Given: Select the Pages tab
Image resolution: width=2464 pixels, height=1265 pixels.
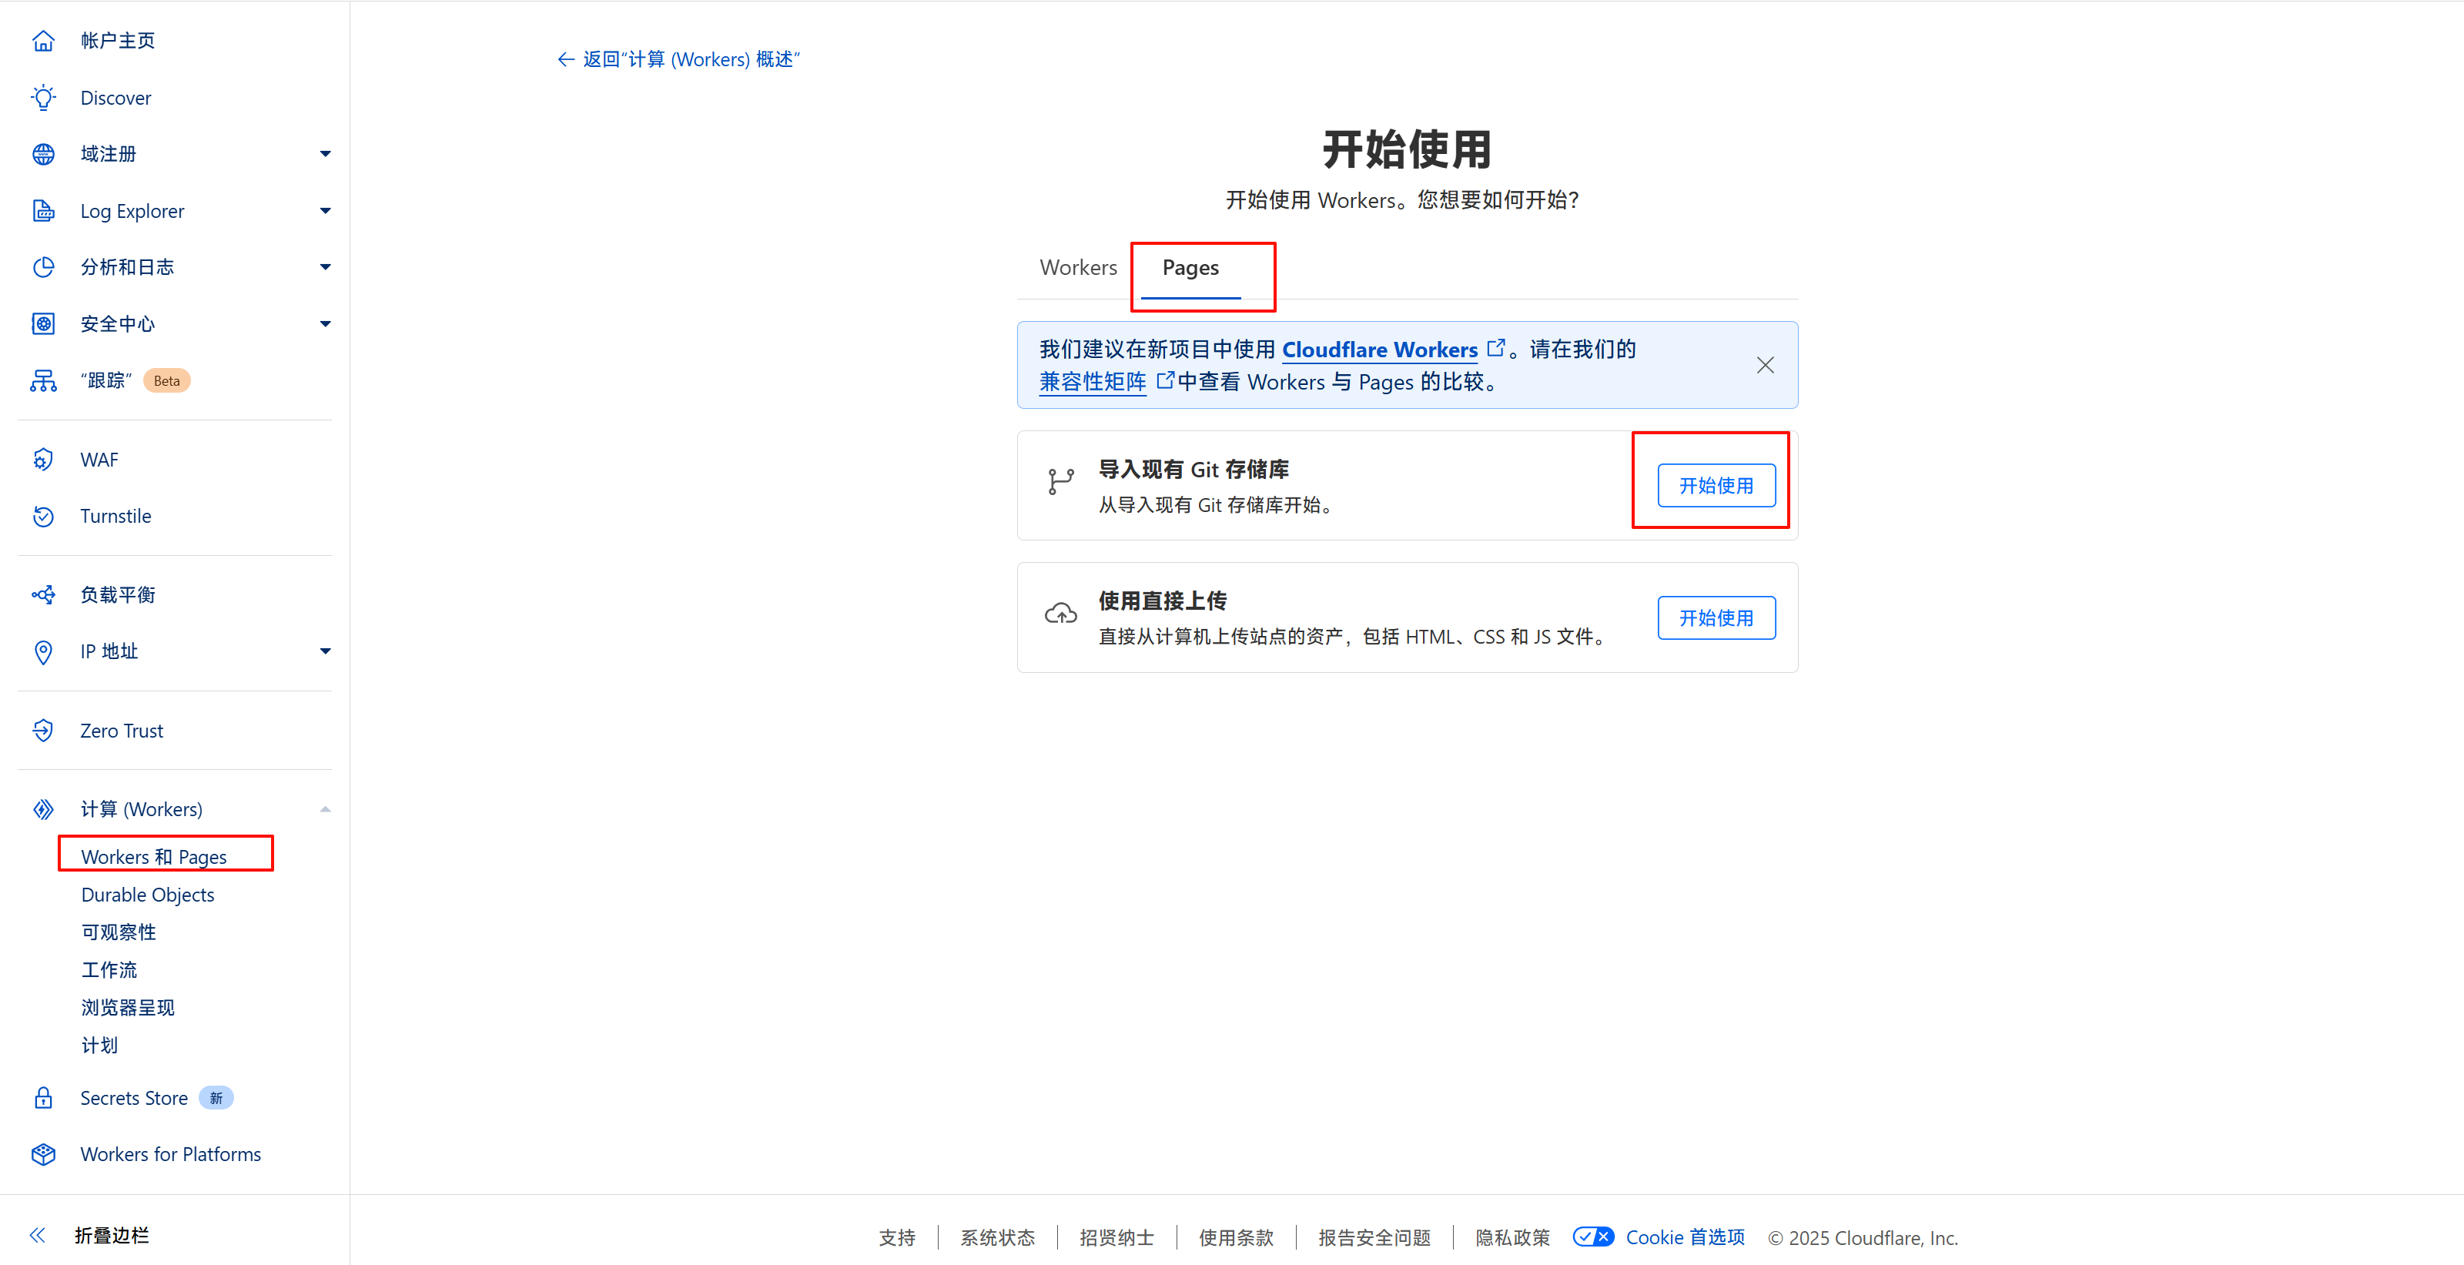Looking at the screenshot, I should tap(1190, 268).
